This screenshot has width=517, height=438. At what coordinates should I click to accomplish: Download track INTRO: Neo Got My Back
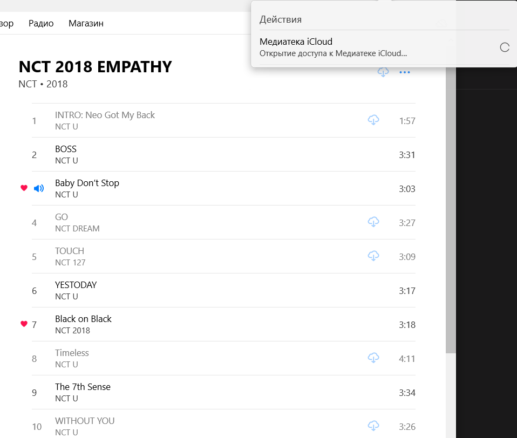(373, 120)
